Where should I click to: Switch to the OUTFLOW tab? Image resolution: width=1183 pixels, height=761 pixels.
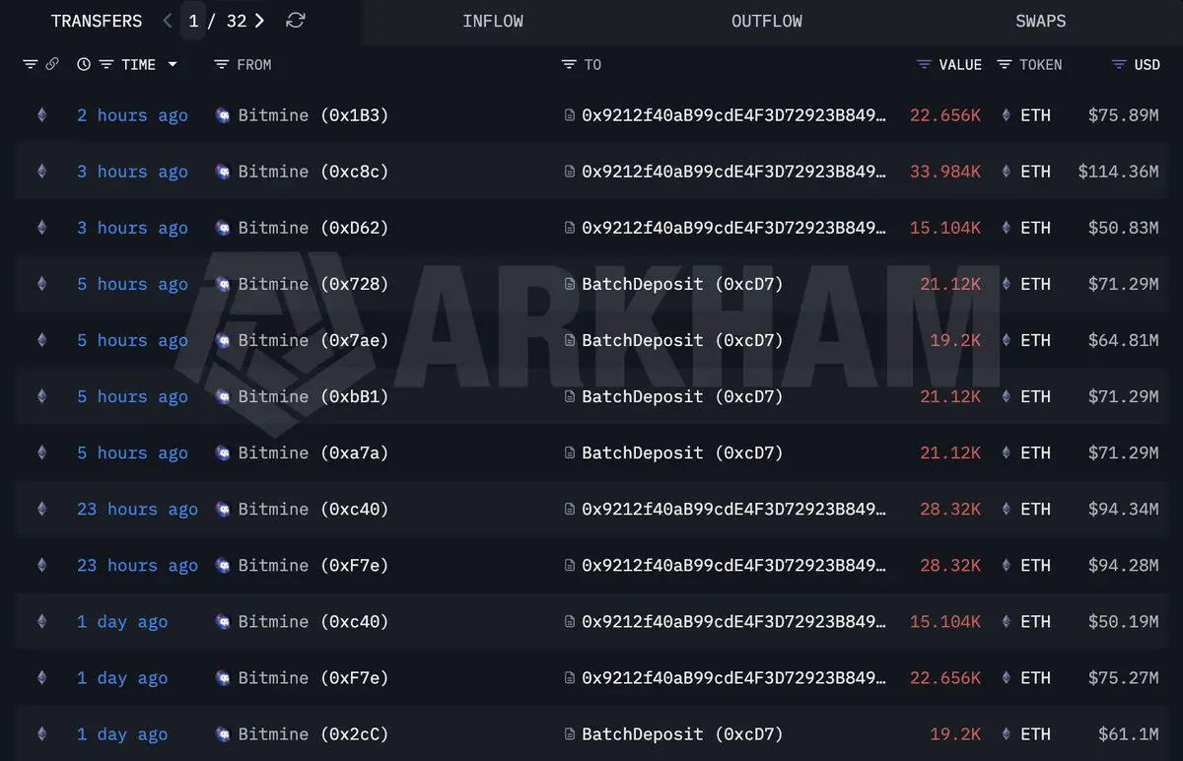[x=766, y=20]
